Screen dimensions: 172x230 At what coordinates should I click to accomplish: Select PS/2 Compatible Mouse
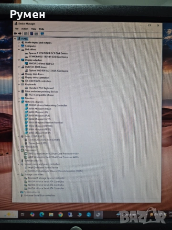[x=41, y=95]
